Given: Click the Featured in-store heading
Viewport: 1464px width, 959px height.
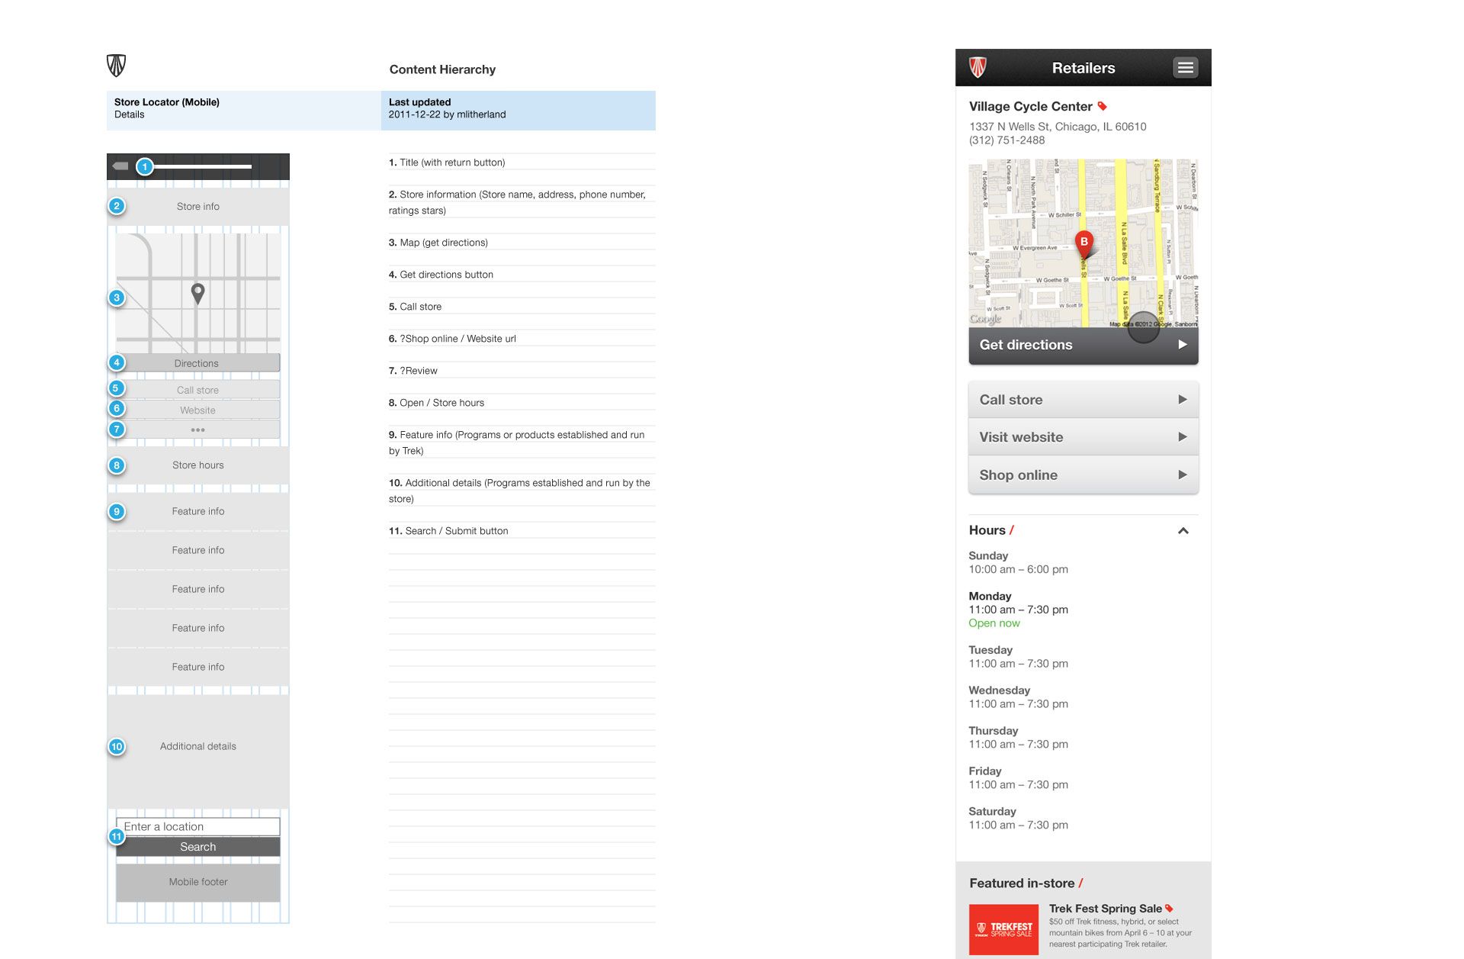Looking at the screenshot, I should point(1026,883).
